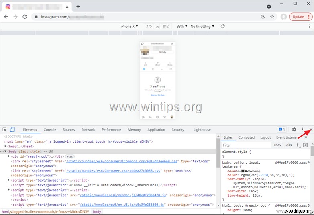Image resolution: width=314 pixels, height=215 pixels.
Task: Open the Vendor.js script link
Action: click(x=123, y=195)
